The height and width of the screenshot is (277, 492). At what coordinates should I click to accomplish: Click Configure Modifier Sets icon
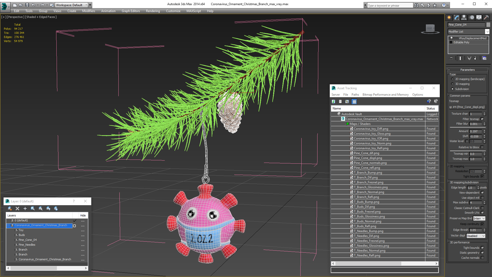pyautogui.click(x=484, y=58)
